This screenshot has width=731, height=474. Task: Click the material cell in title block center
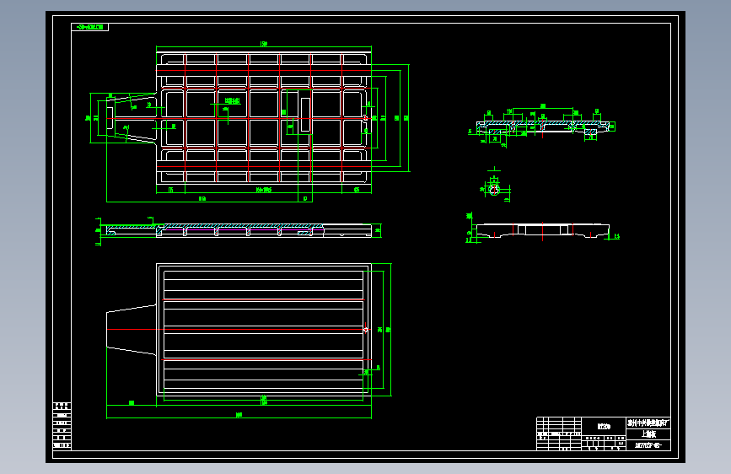point(604,427)
